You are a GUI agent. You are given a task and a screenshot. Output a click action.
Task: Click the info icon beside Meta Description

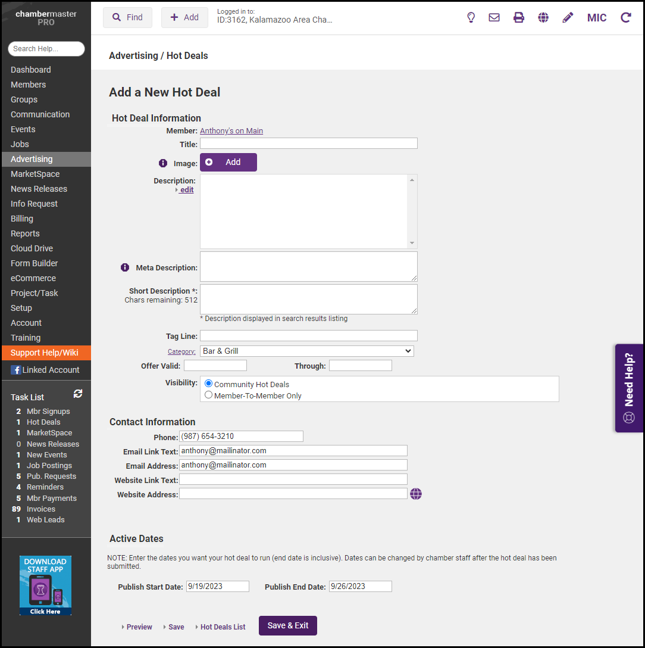pos(125,267)
